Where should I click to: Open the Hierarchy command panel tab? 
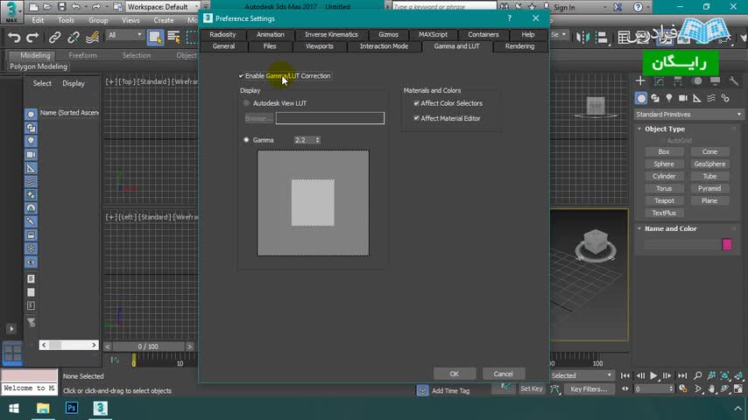point(677,81)
